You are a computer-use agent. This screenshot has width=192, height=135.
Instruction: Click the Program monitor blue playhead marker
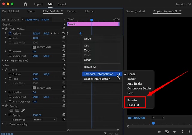[x=153, y=123]
